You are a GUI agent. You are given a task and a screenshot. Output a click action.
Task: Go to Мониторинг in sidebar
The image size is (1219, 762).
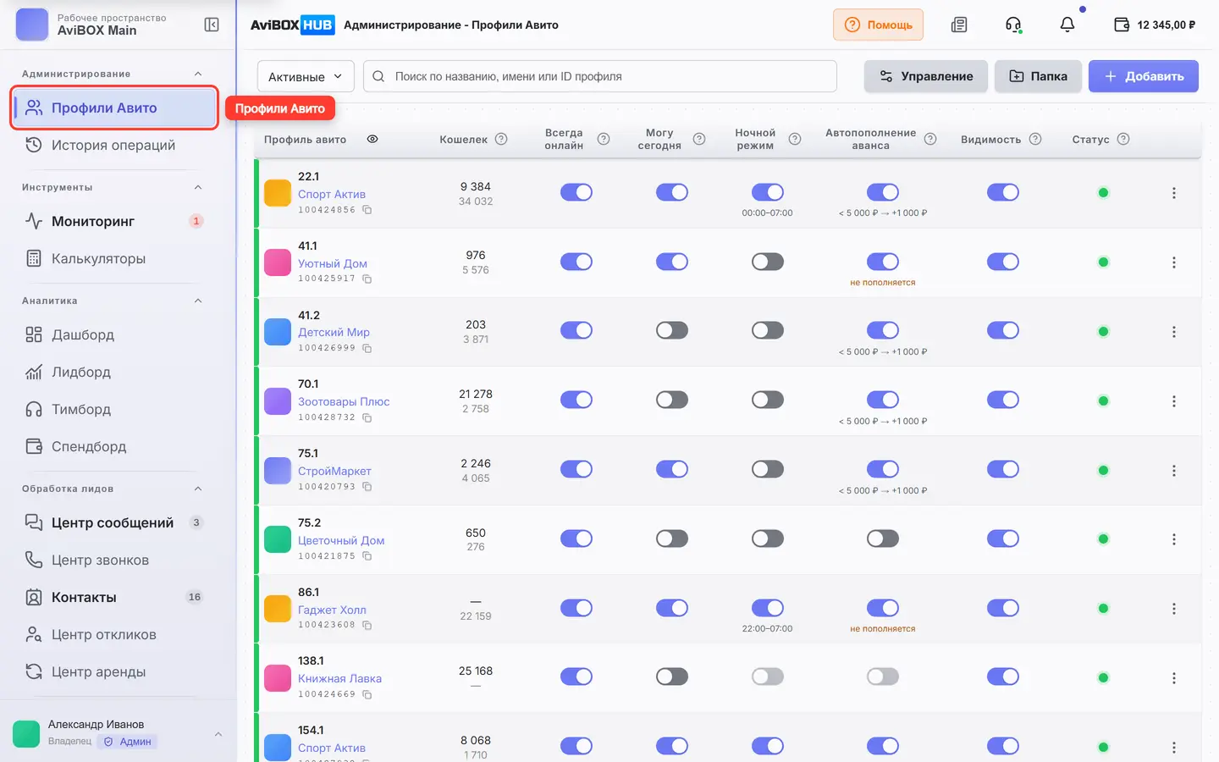[113, 222]
